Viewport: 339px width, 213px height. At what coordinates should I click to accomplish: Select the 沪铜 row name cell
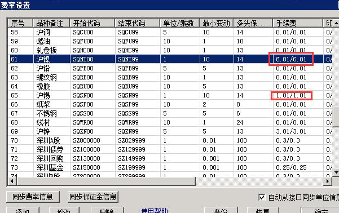[43, 32]
